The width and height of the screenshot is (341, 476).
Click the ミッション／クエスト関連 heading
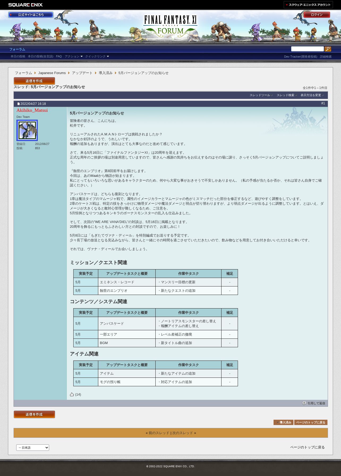point(99,263)
